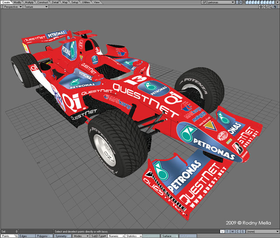Toggle Symmetry mode
Screen dimensions: 280x238
click(62, 236)
